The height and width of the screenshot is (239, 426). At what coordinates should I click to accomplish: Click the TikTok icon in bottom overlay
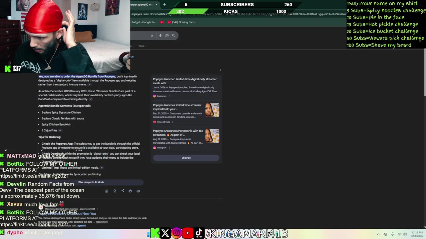click(199, 233)
